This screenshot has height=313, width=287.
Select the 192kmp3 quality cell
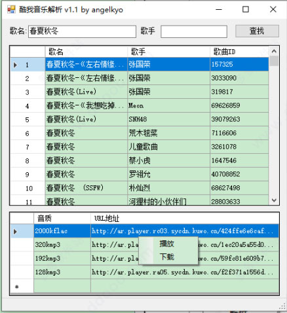pyautogui.click(x=62, y=259)
